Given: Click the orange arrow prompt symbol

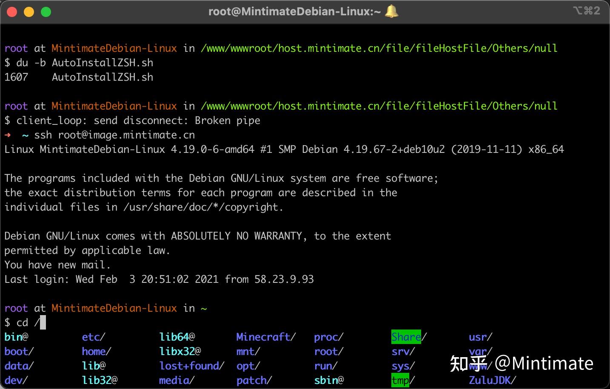Looking at the screenshot, I should pos(7,135).
